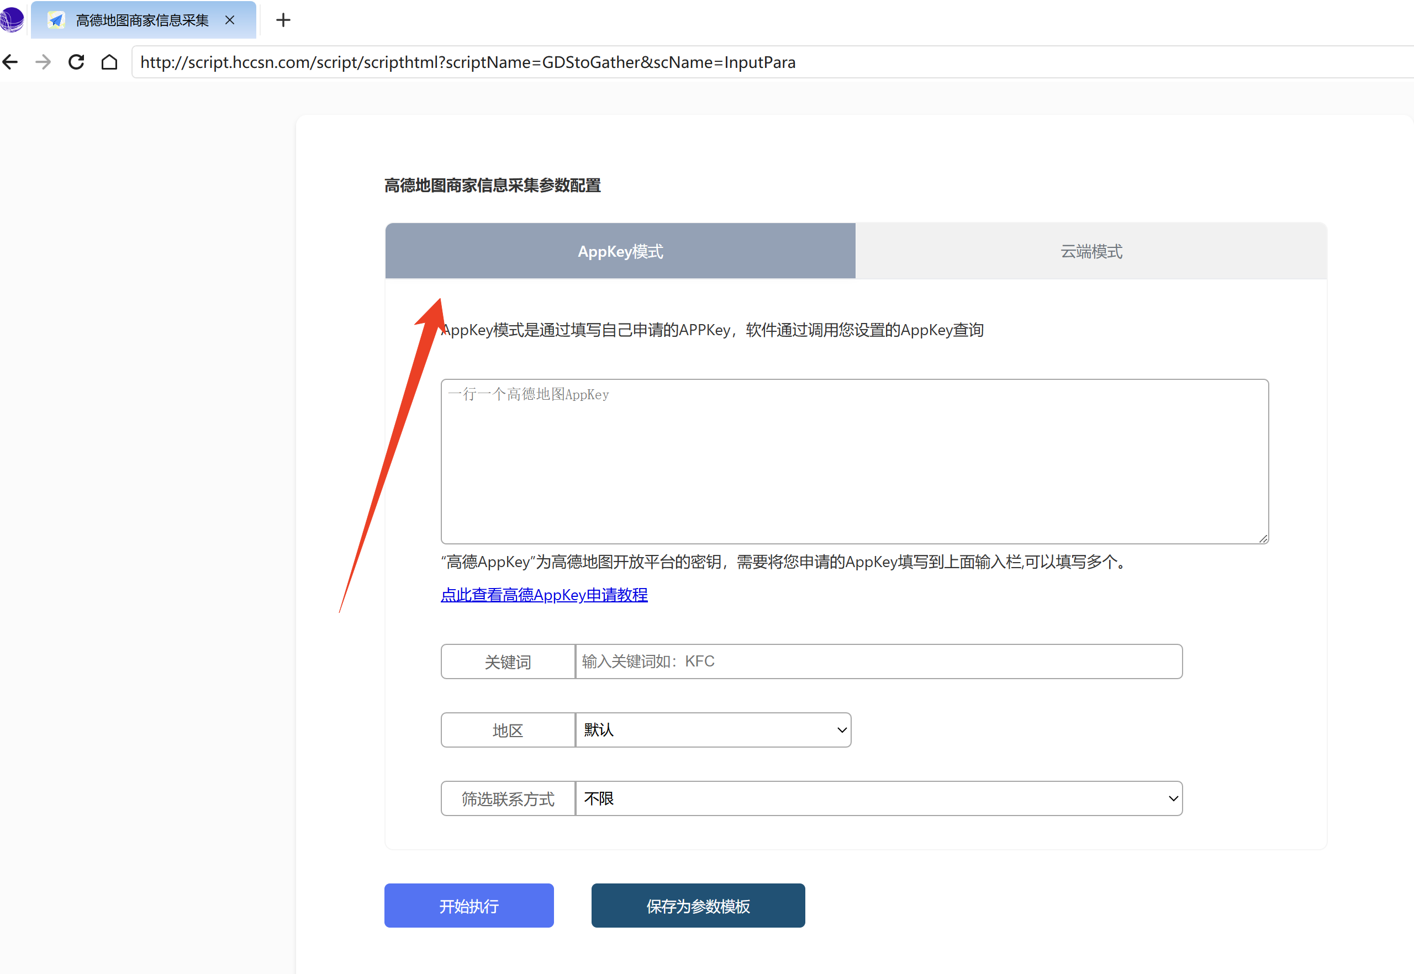Grab the text area resize handle corner

pos(1263,538)
